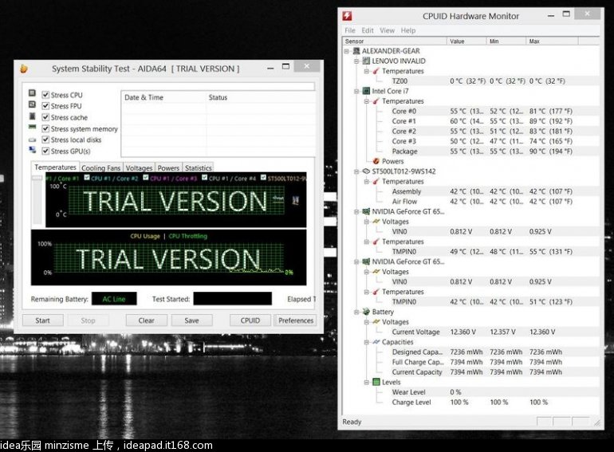
Task: Collapse the first NVIDIA GeForce GT node
Action: pos(356,211)
